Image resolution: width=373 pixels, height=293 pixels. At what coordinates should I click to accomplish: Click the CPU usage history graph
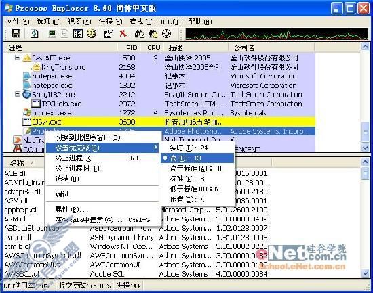(x=277, y=34)
